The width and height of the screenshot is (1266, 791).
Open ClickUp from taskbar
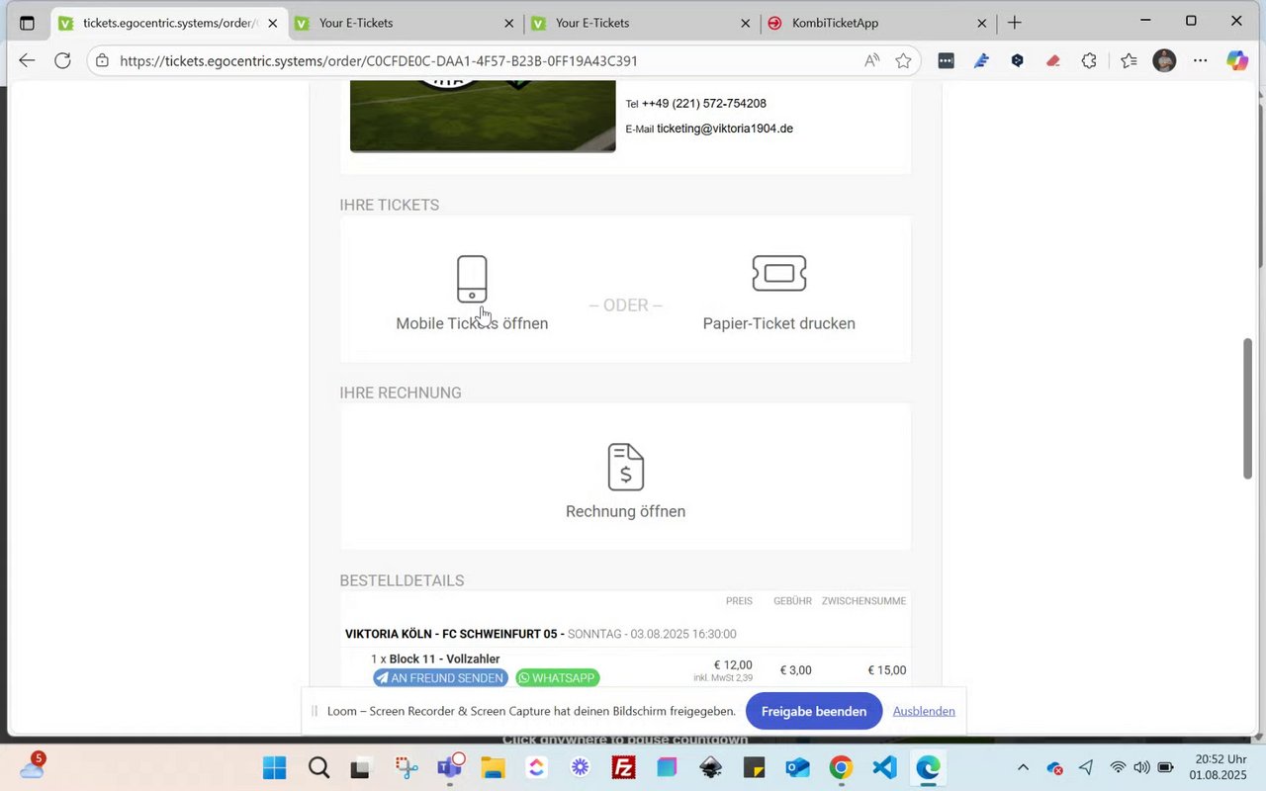[x=536, y=767]
